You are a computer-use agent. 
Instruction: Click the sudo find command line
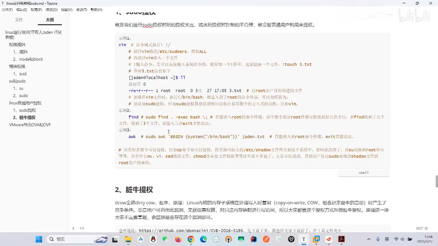(177, 117)
